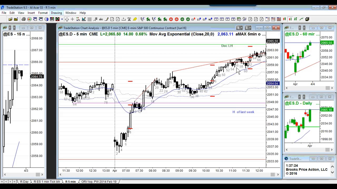Click the NQ blue up-arrow icon
This screenshot has height=189, width=337.
[210, 19]
